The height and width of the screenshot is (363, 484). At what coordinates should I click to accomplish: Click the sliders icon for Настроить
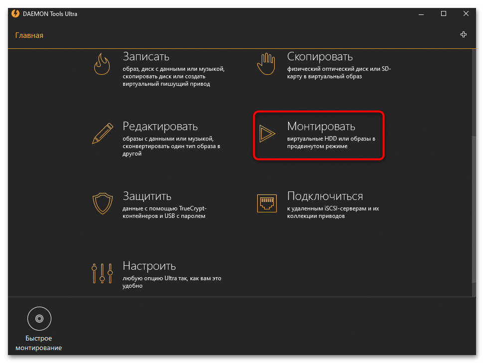[102, 273]
